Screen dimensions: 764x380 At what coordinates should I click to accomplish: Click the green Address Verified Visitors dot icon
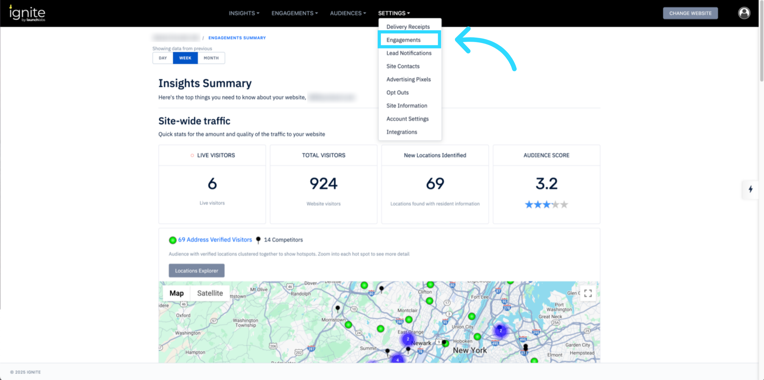pyautogui.click(x=173, y=240)
